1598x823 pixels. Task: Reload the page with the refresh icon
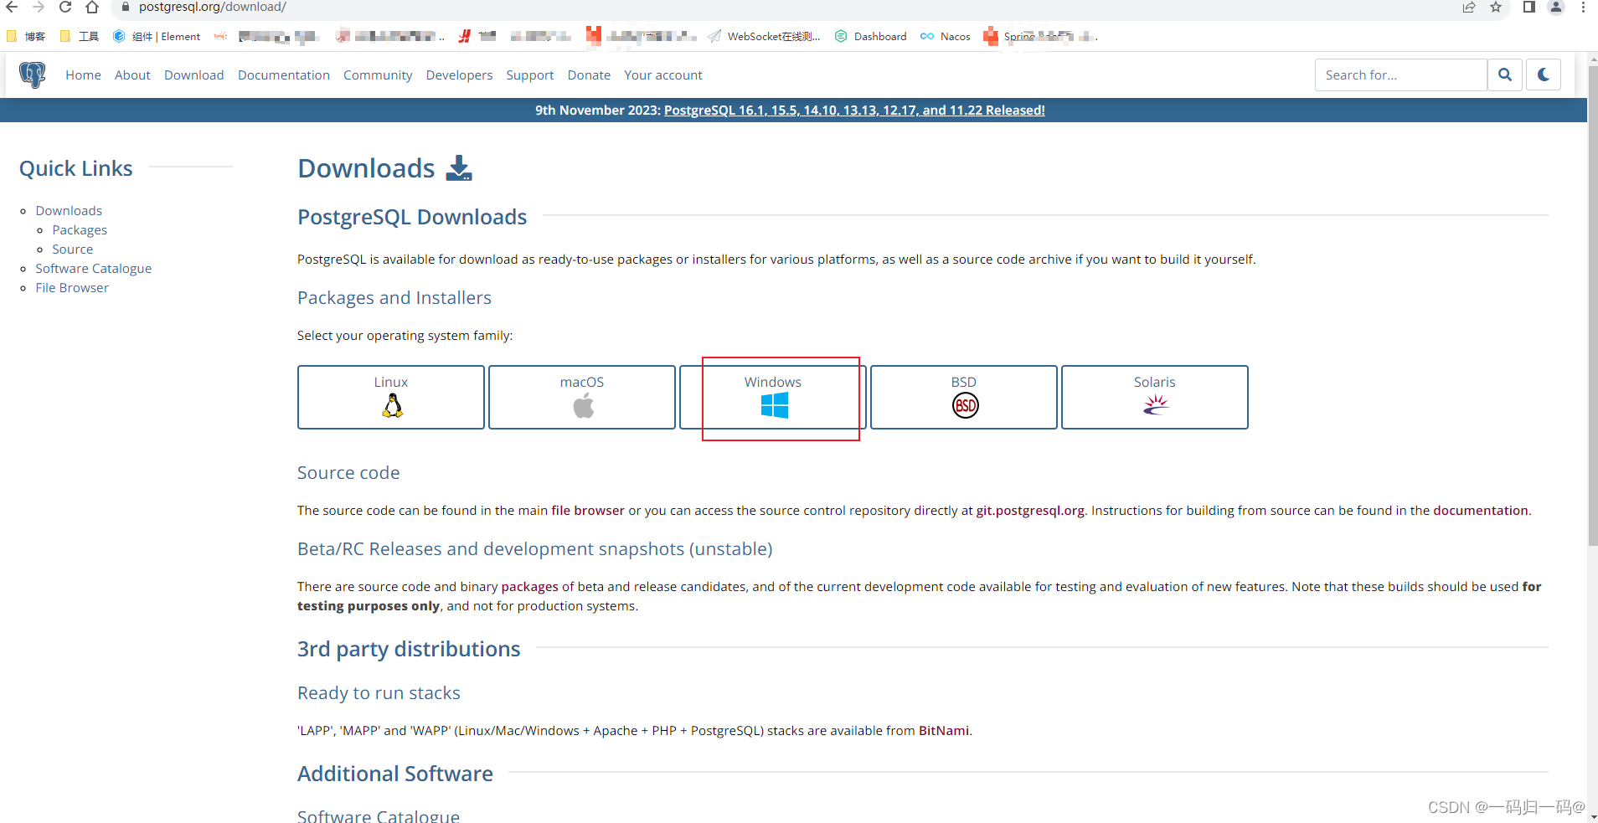pos(65,7)
